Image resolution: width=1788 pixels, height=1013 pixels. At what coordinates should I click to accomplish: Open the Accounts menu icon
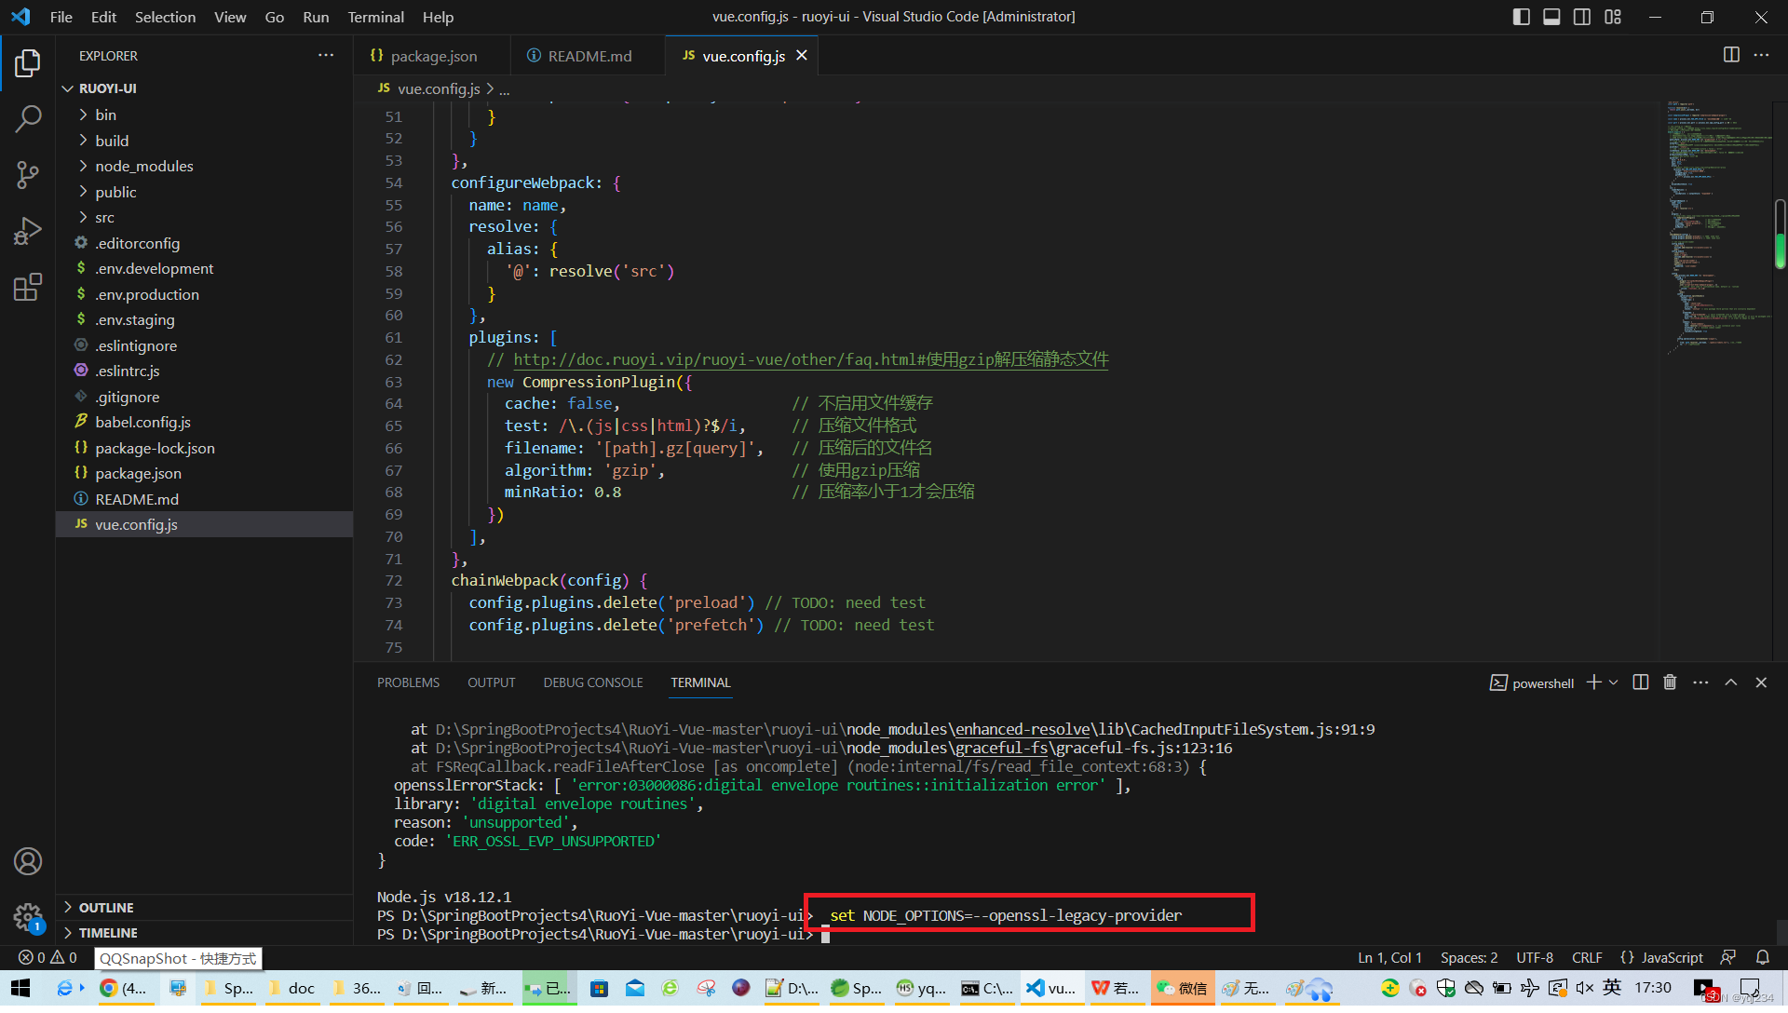[28, 861]
